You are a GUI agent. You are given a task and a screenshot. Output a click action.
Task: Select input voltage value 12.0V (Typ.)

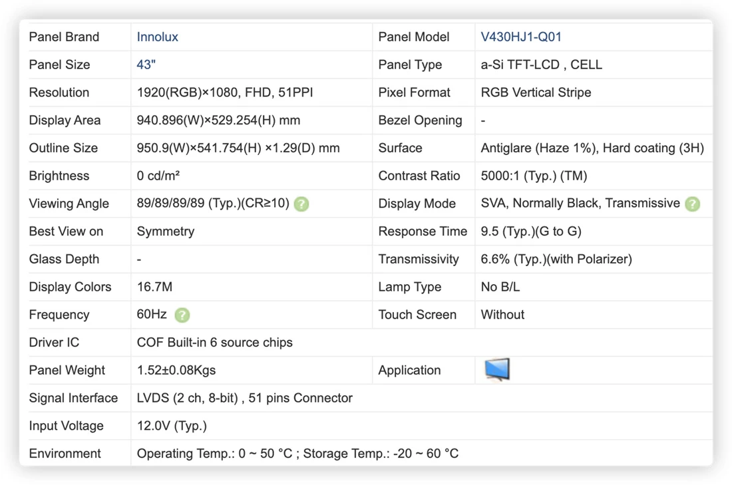coord(172,426)
